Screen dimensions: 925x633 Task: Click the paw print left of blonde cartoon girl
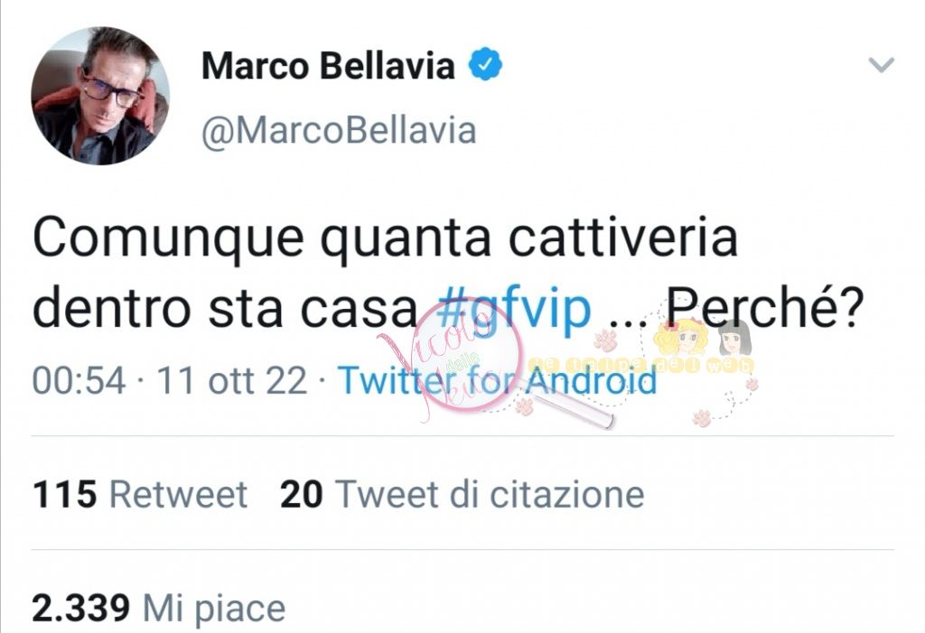[606, 341]
